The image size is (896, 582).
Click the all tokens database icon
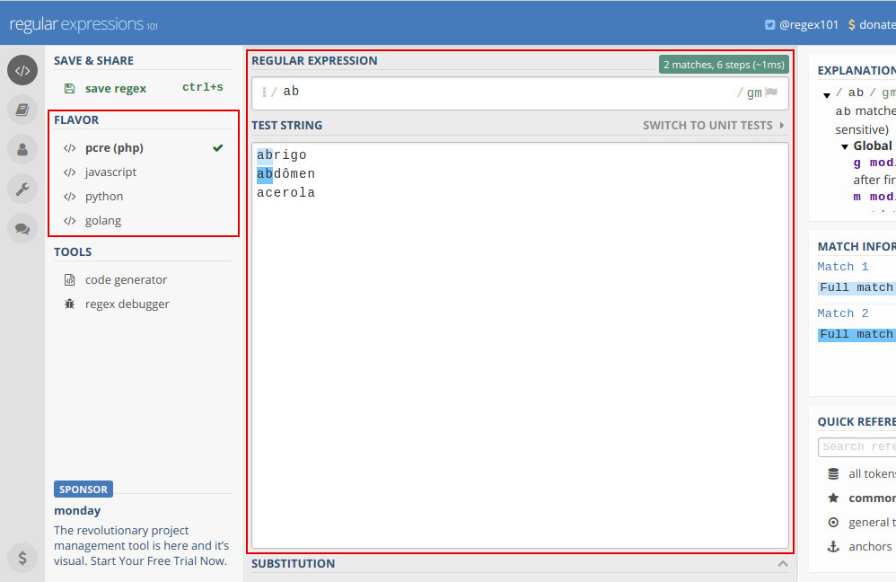pyautogui.click(x=833, y=474)
